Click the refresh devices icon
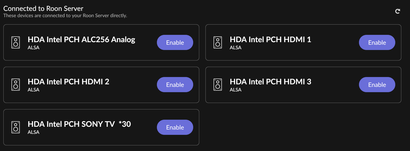 (398, 11)
